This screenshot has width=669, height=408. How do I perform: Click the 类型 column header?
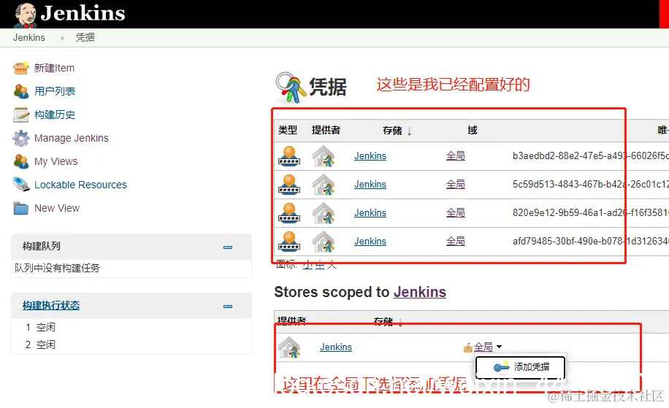pyautogui.click(x=288, y=130)
